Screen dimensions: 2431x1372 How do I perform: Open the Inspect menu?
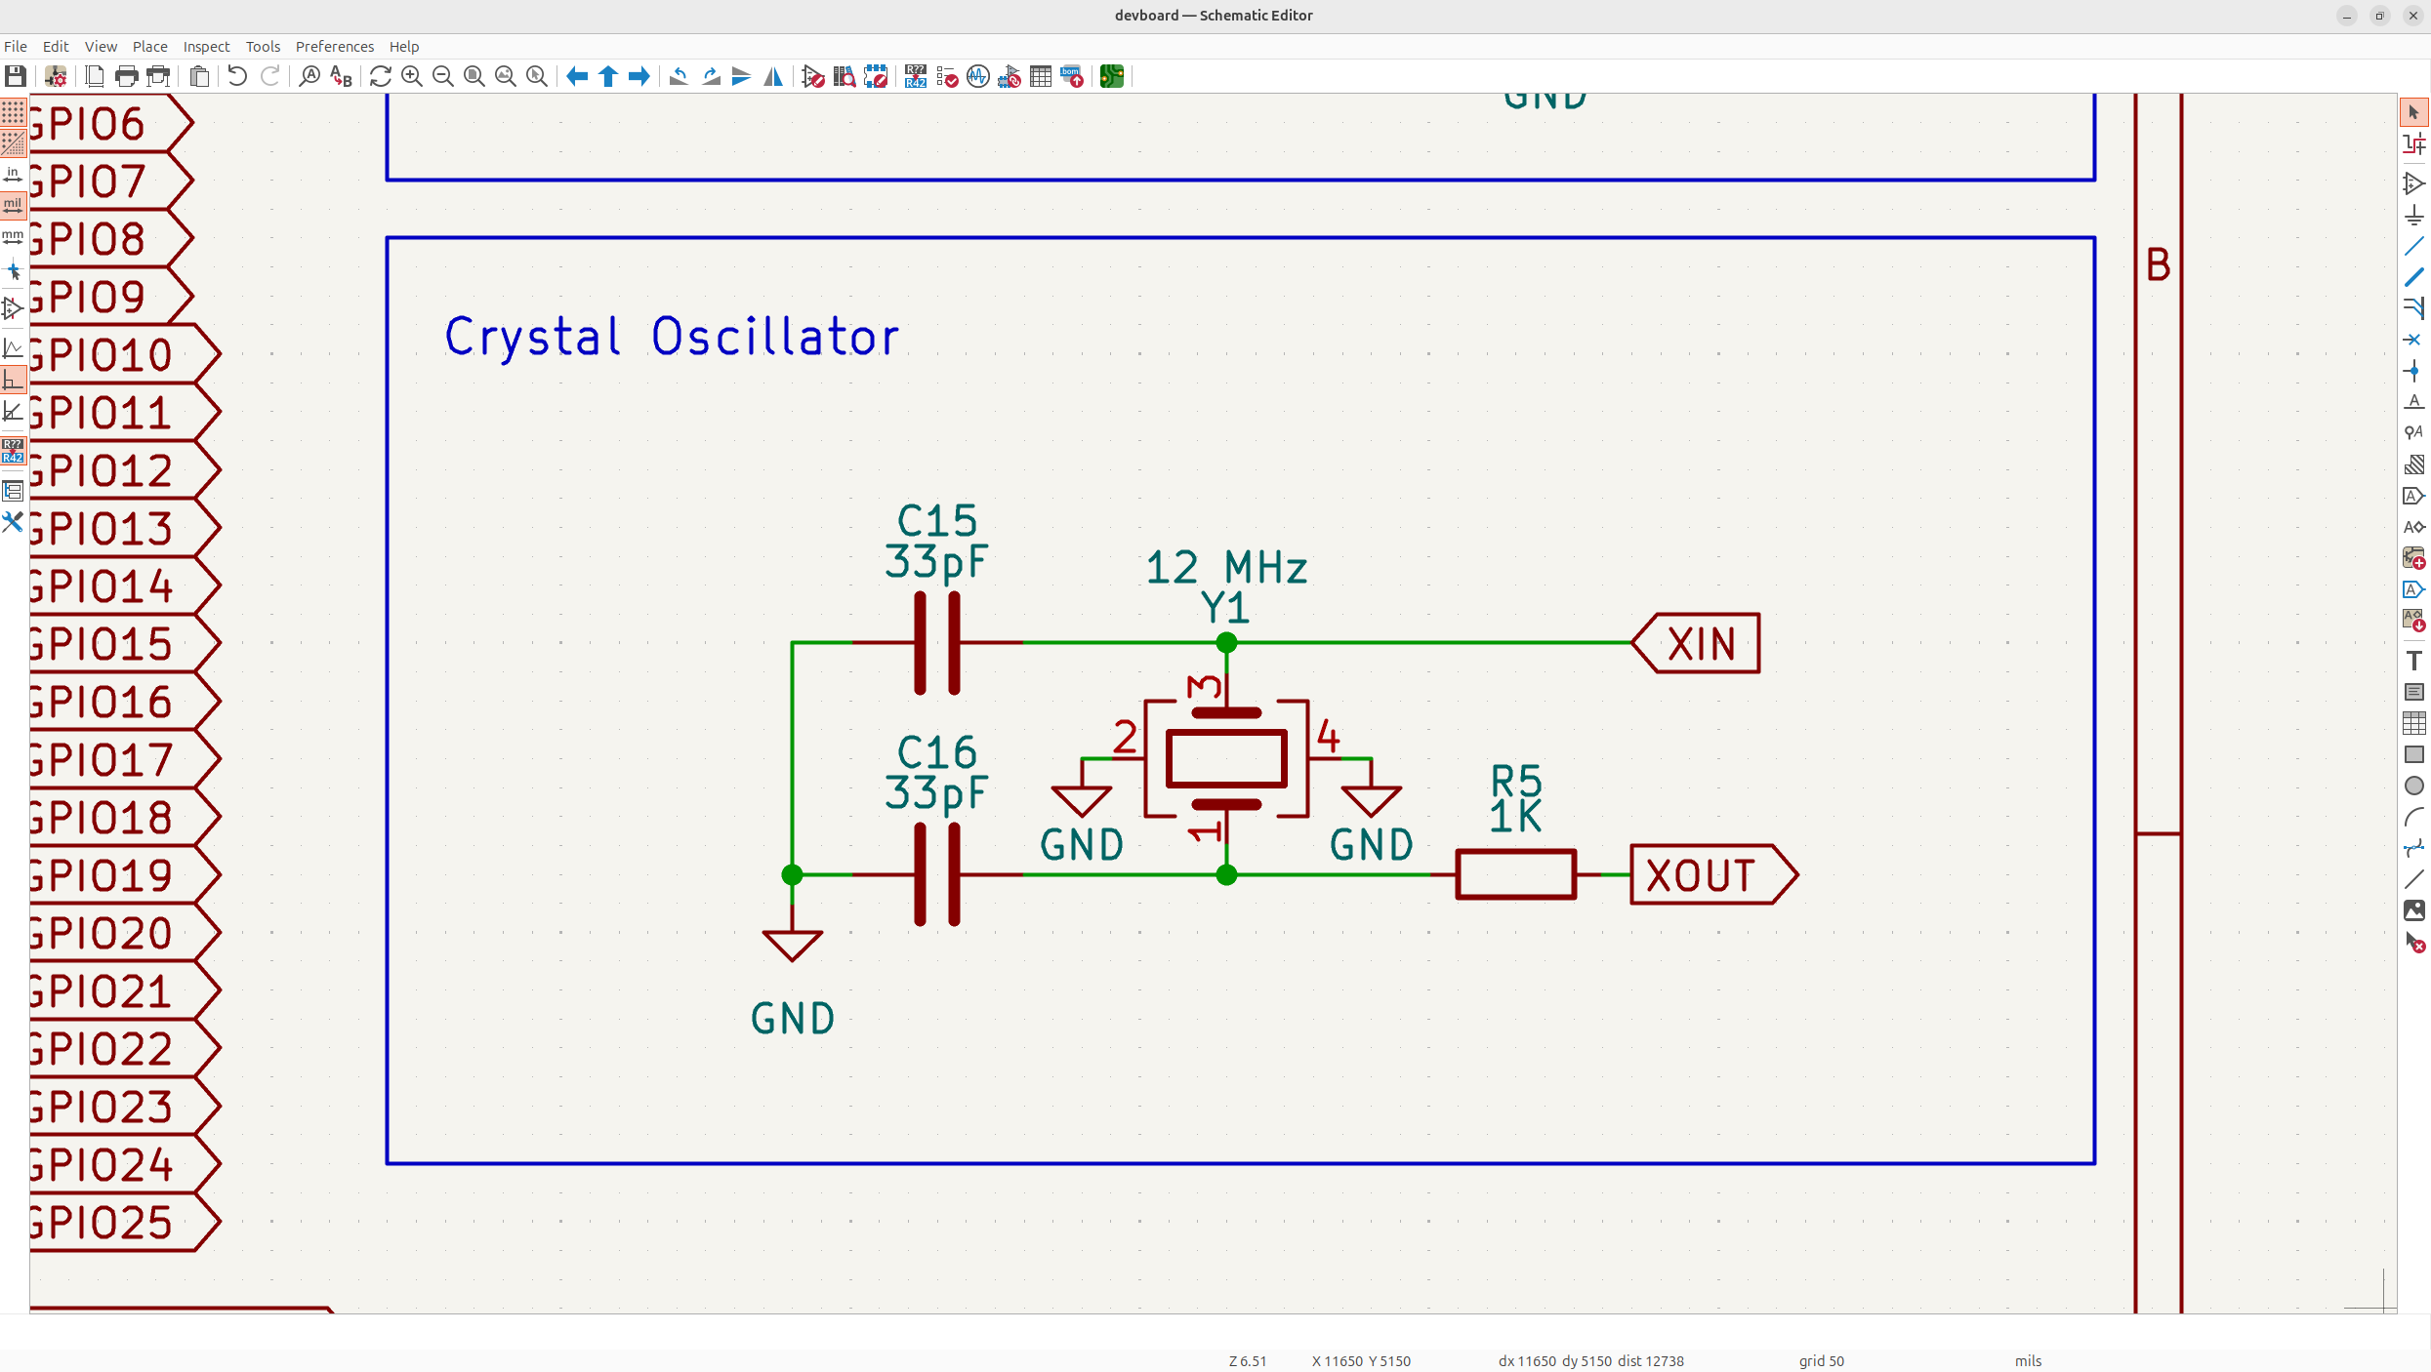point(206,46)
